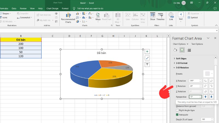Select the Fill & Line paint bucket icon

tap(175, 50)
